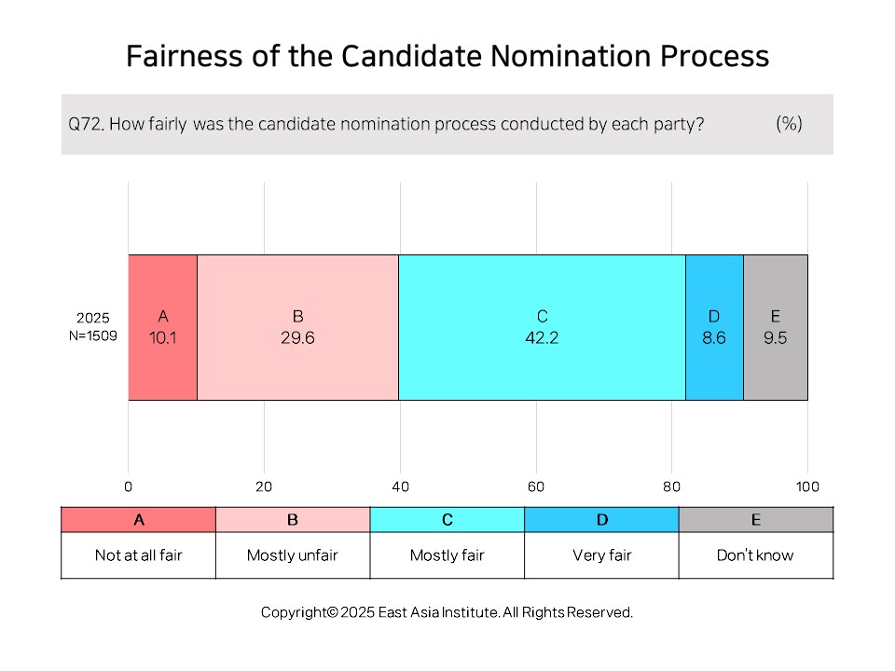Image resolution: width=895 pixels, height=671 pixels.
Task: Click the gray 'E 9.5' bar segment
Action: pos(776,327)
